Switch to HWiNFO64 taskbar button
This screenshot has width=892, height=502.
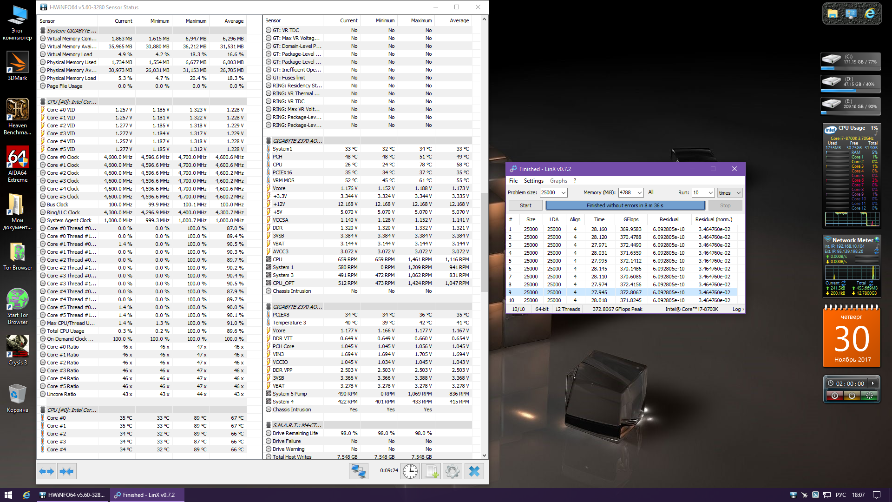[72, 495]
